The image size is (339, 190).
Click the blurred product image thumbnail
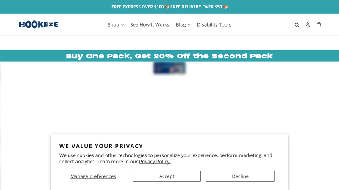point(169,68)
